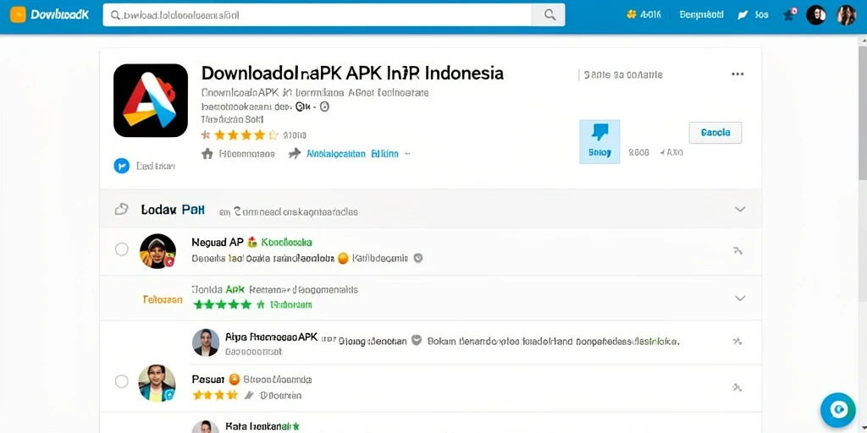Open the Benjmaedd header menu item

click(701, 15)
